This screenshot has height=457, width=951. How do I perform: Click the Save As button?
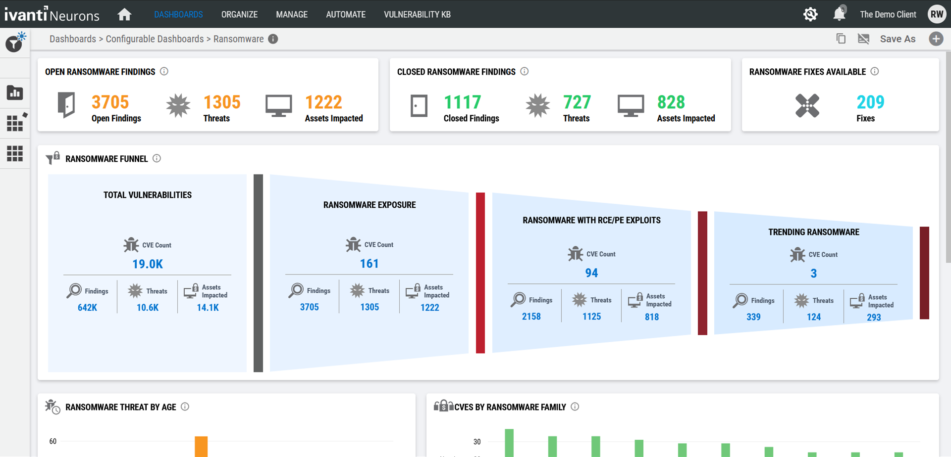(x=898, y=39)
